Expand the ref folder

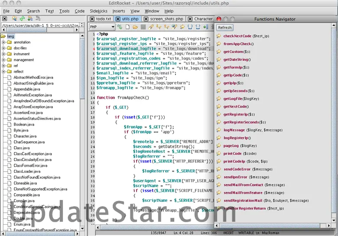click(x=3, y=66)
